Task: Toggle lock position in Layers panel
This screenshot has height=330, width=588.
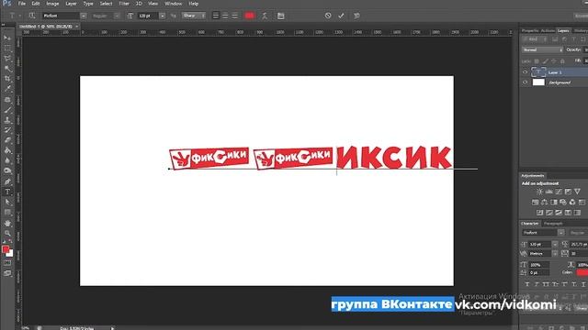Action: pyautogui.click(x=554, y=61)
